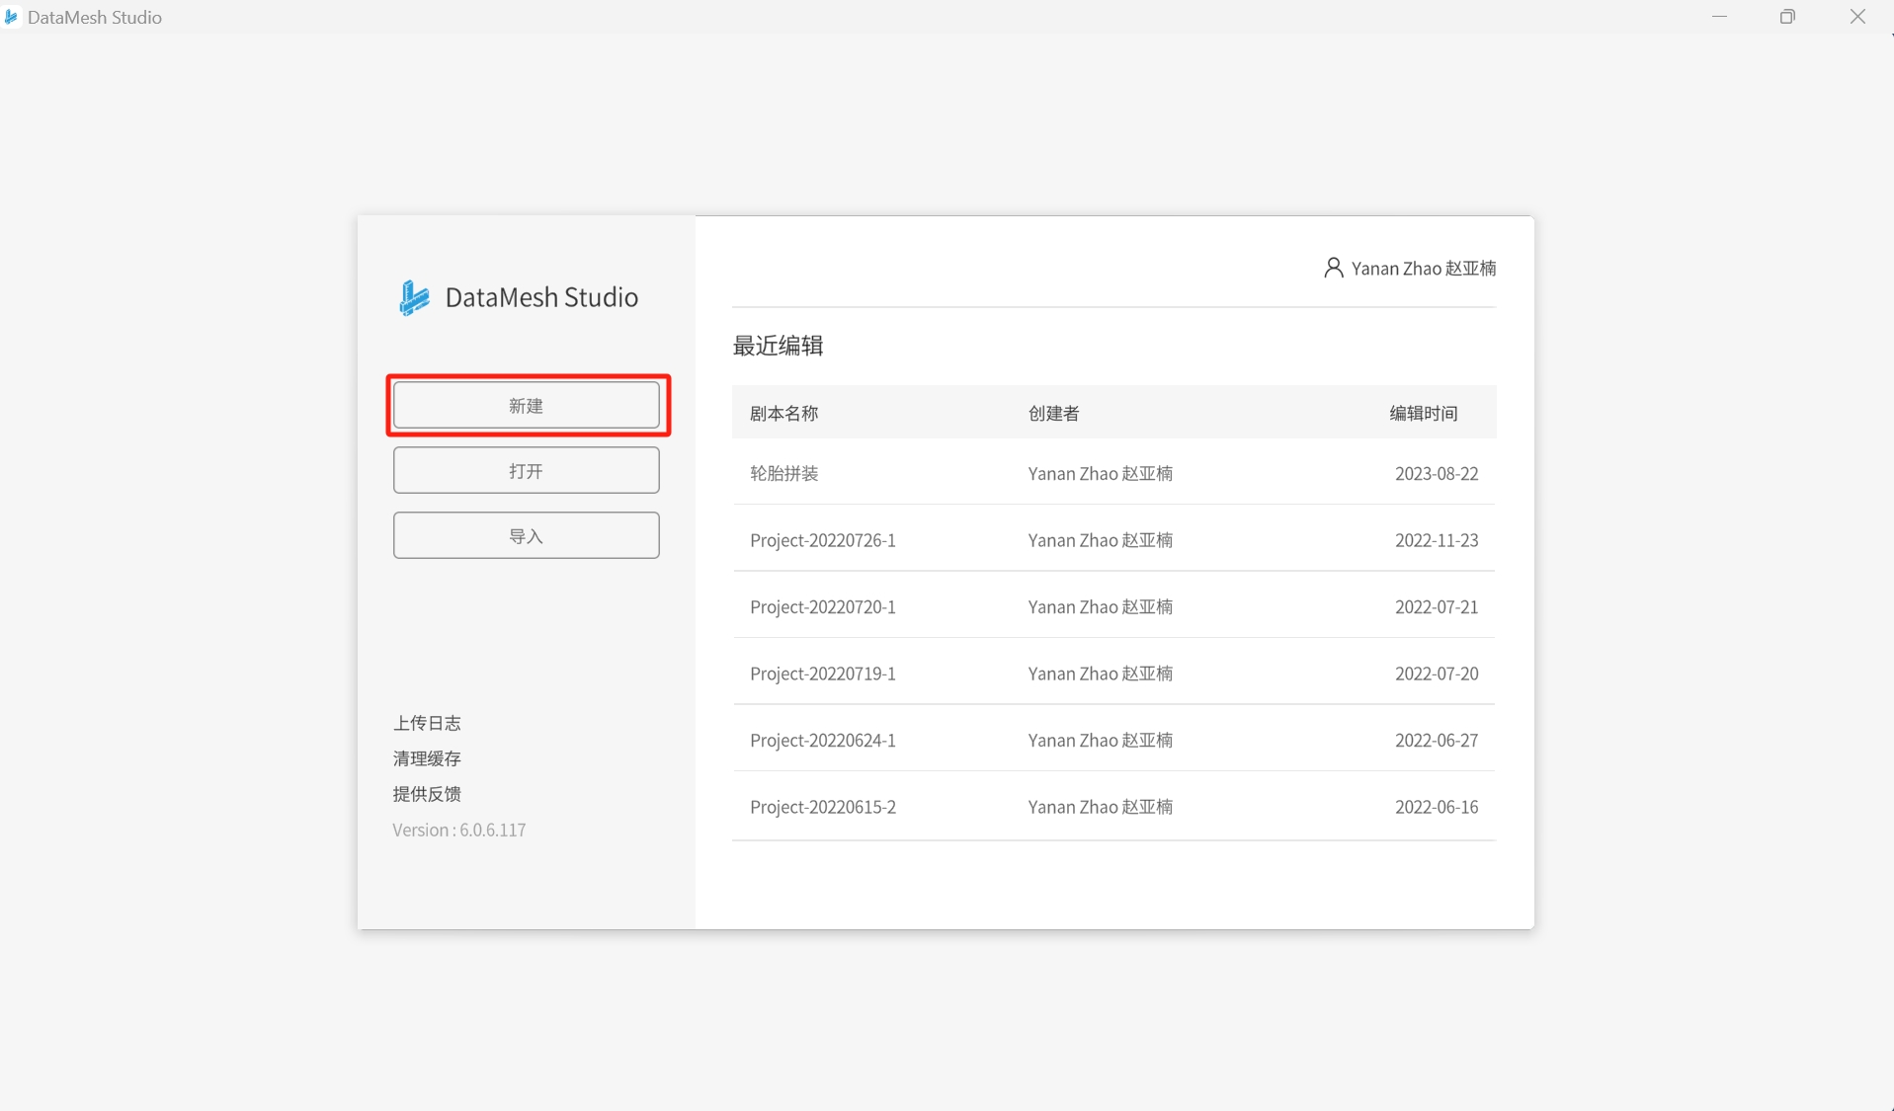Click Version : 6.0.6.117 text
The width and height of the screenshot is (1894, 1111).
(459, 830)
